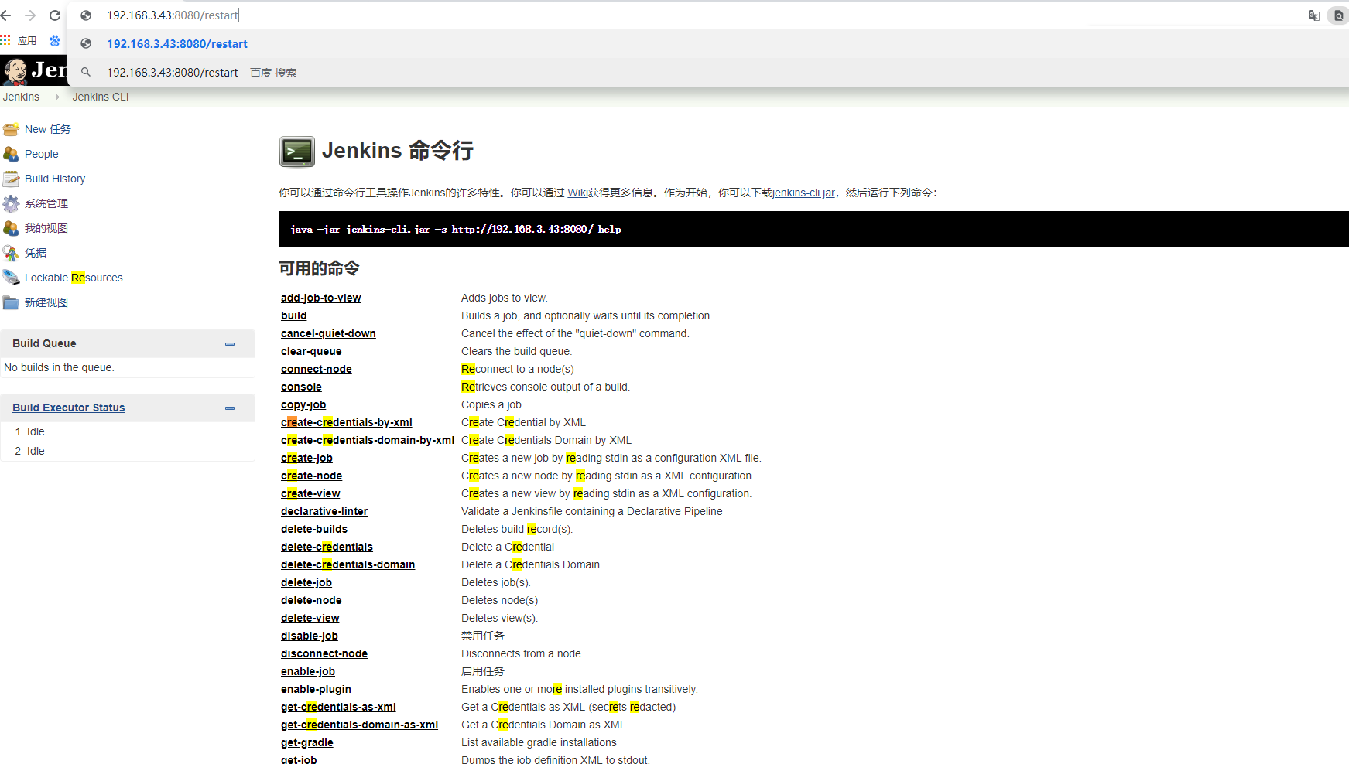Screen dimensions: 1349x764
Task: Click the New 任务 icon
Action: [11, 129]
